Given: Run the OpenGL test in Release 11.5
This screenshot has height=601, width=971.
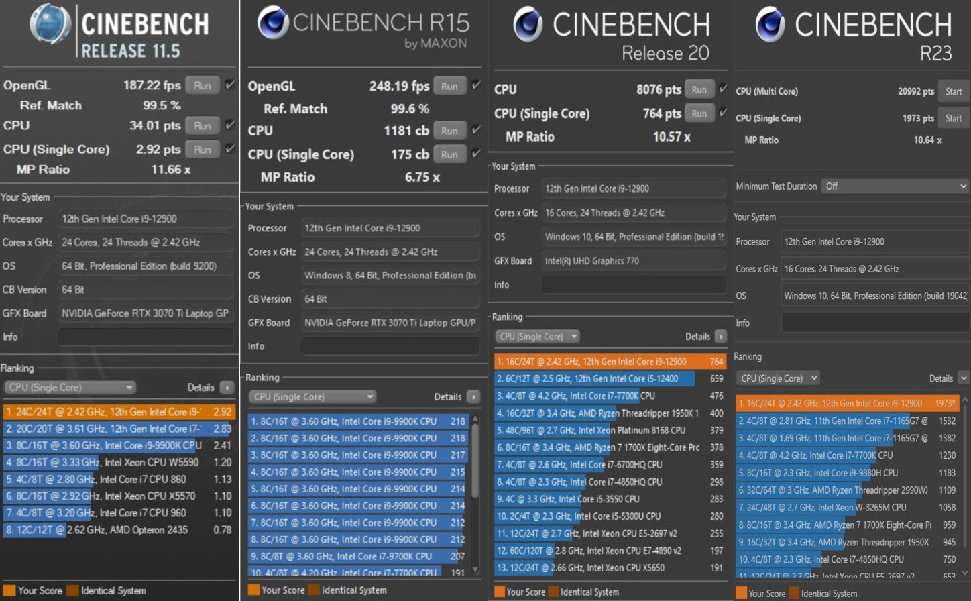Looking at the screenshot, I should coord(203,85).
